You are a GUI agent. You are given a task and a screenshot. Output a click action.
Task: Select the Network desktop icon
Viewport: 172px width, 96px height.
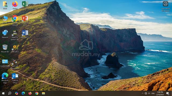[x=5, y=34]
